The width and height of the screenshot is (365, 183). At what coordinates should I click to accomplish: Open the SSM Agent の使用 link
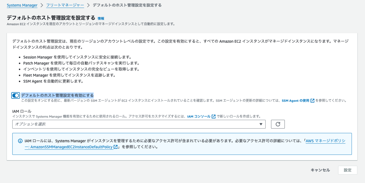tap(295, 101)
